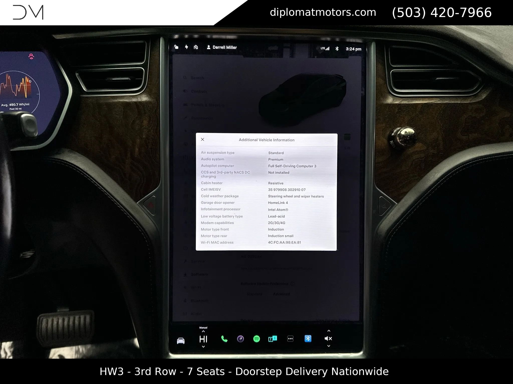Launch the dashcam camera app
Viewport: 513px width, 384px height.
pos(240,339)
